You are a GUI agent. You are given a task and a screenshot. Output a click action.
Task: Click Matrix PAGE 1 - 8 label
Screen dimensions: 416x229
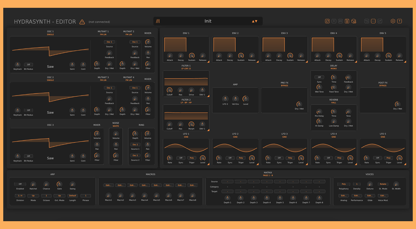pyautogui.click(x=268, y=175)
